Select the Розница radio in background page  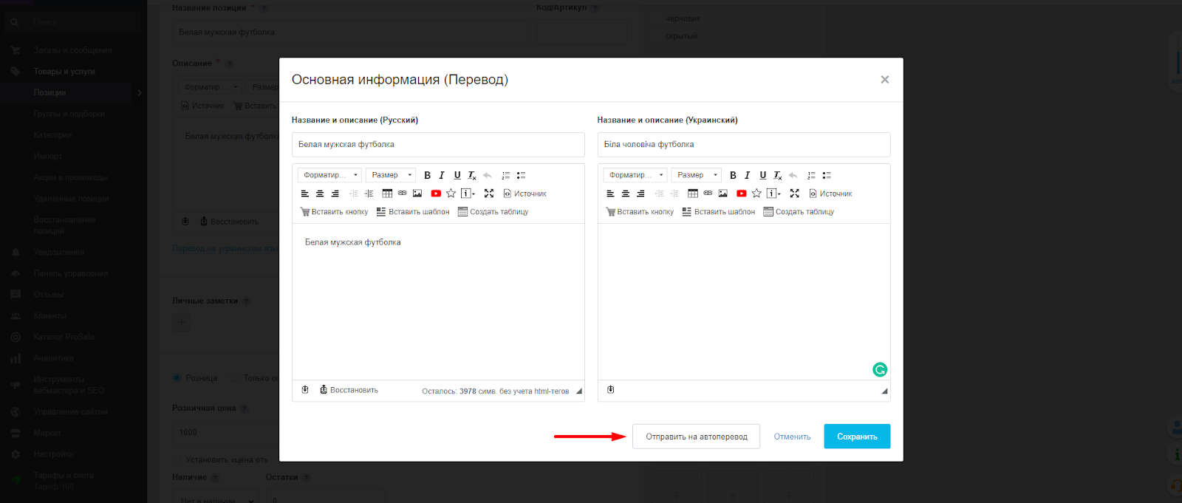[x=177, y=378]
